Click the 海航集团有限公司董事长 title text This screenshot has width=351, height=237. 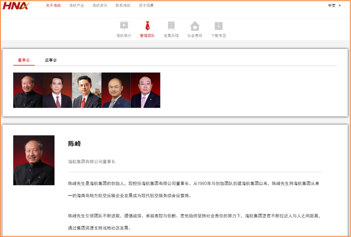coord(91,162)
